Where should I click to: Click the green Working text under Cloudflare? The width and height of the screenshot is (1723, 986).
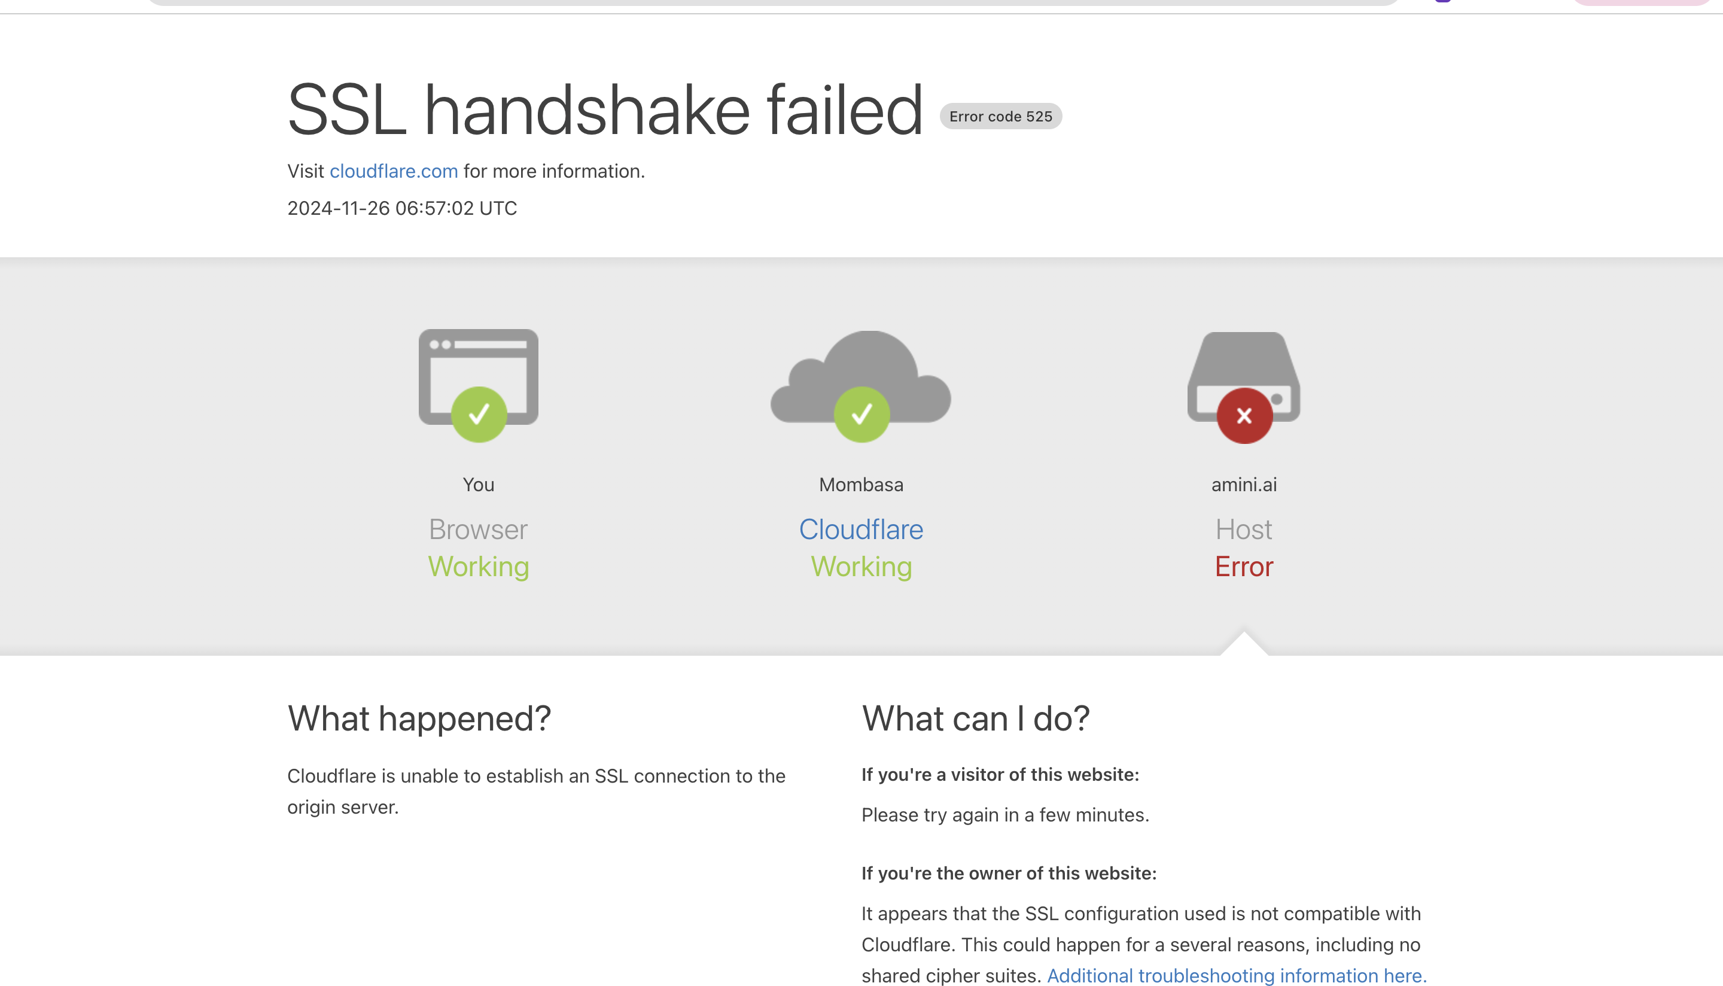[x=861, y=567]
